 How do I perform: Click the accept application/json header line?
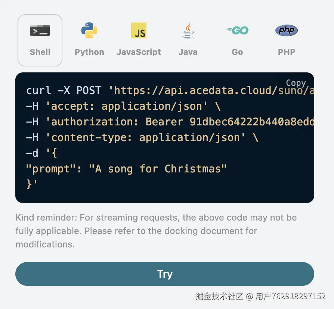tap(123, 106)
